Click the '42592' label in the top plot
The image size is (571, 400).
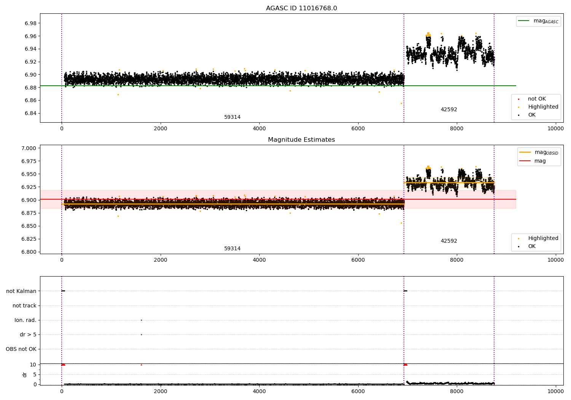point(449,110)
